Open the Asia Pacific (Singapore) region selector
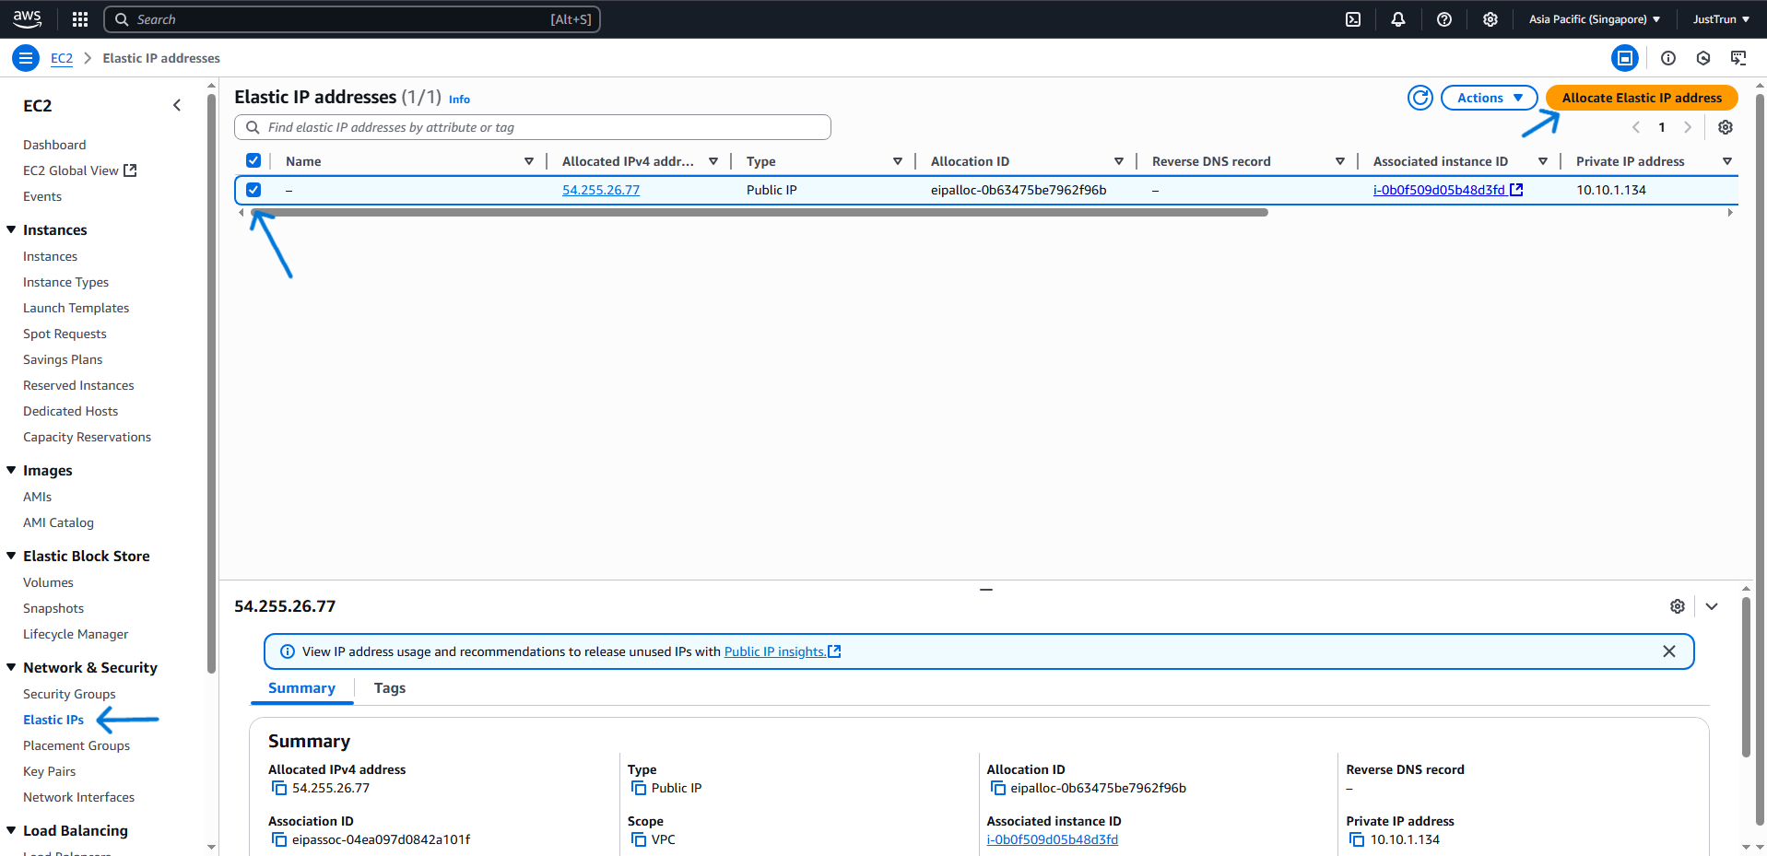The image size is (1767, 856). [1595, 19]
